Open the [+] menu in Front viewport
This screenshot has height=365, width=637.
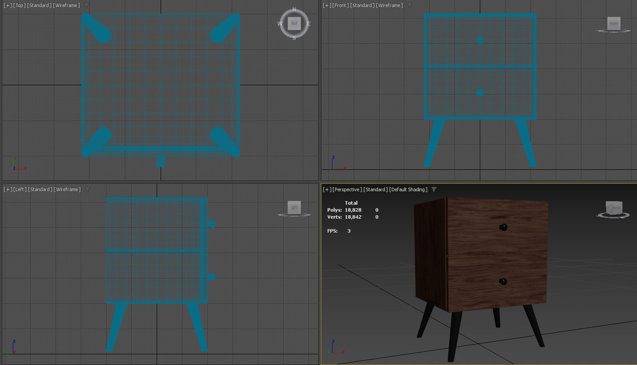(x=327, y=5)
